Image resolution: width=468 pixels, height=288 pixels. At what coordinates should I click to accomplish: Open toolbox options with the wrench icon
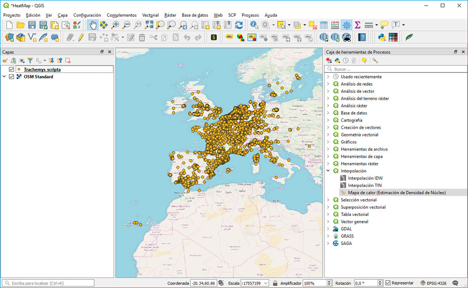point(375,61)
